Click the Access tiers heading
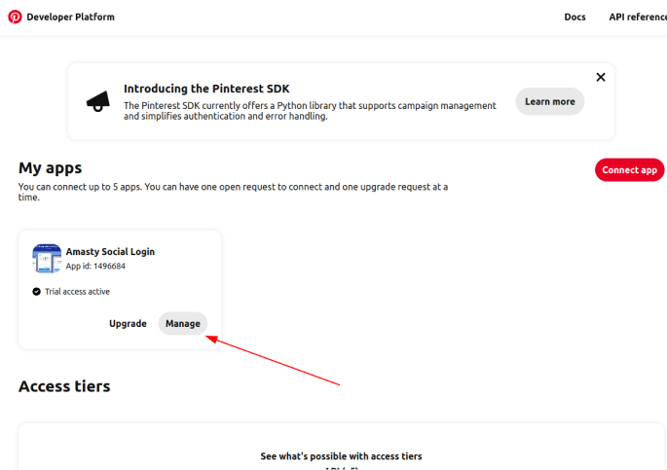The width and height of the screenshot is (667, 470). 64,386
